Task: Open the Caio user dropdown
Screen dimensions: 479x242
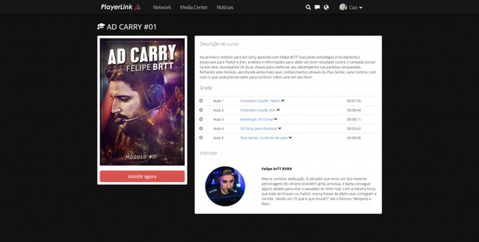Action: coord(355,7)
